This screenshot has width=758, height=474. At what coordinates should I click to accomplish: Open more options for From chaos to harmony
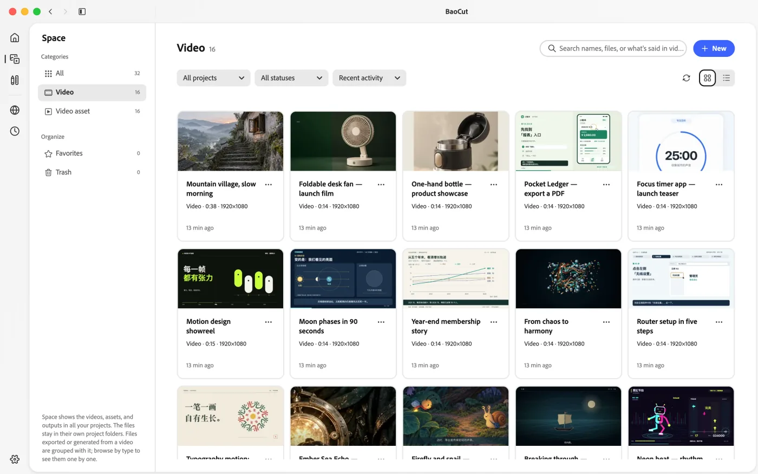pyautogui.click(x=606, y=322)
